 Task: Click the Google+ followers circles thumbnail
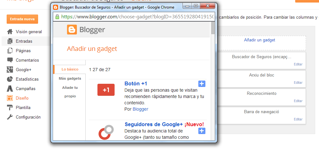(x=106, y=132)
